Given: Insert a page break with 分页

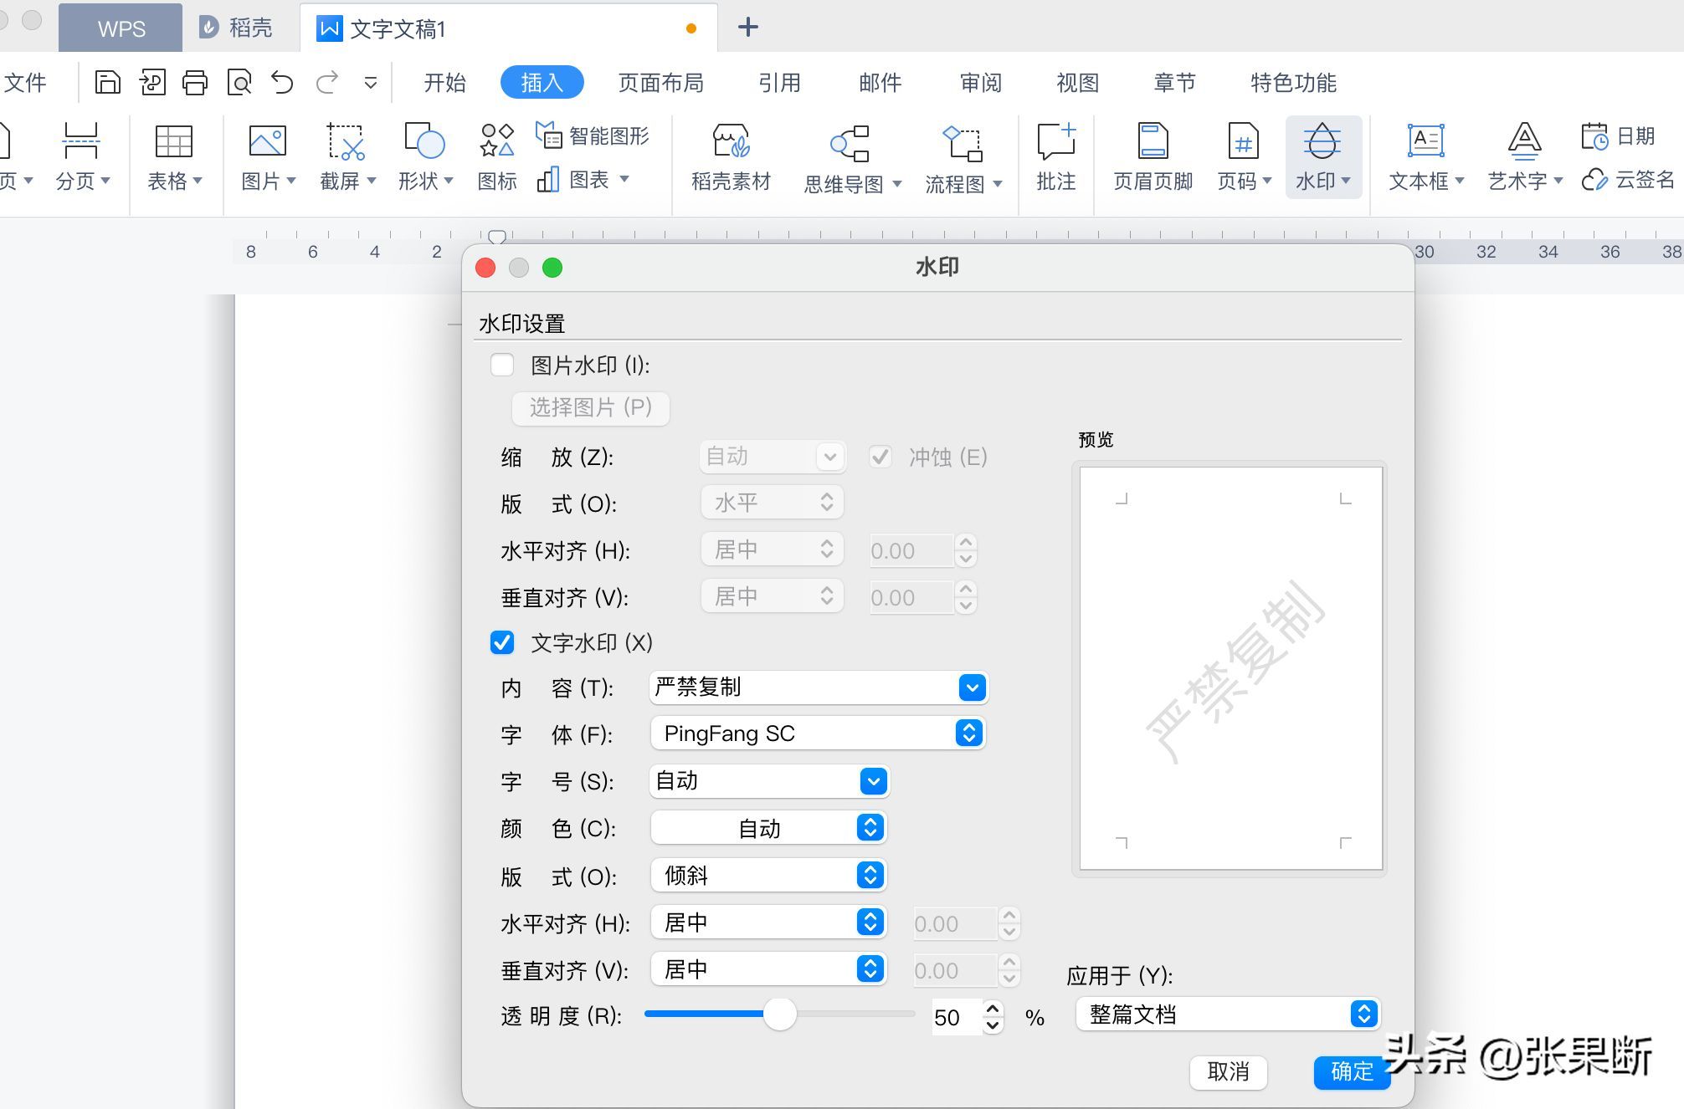Looking at the screenshot, I should pos(81,156).
